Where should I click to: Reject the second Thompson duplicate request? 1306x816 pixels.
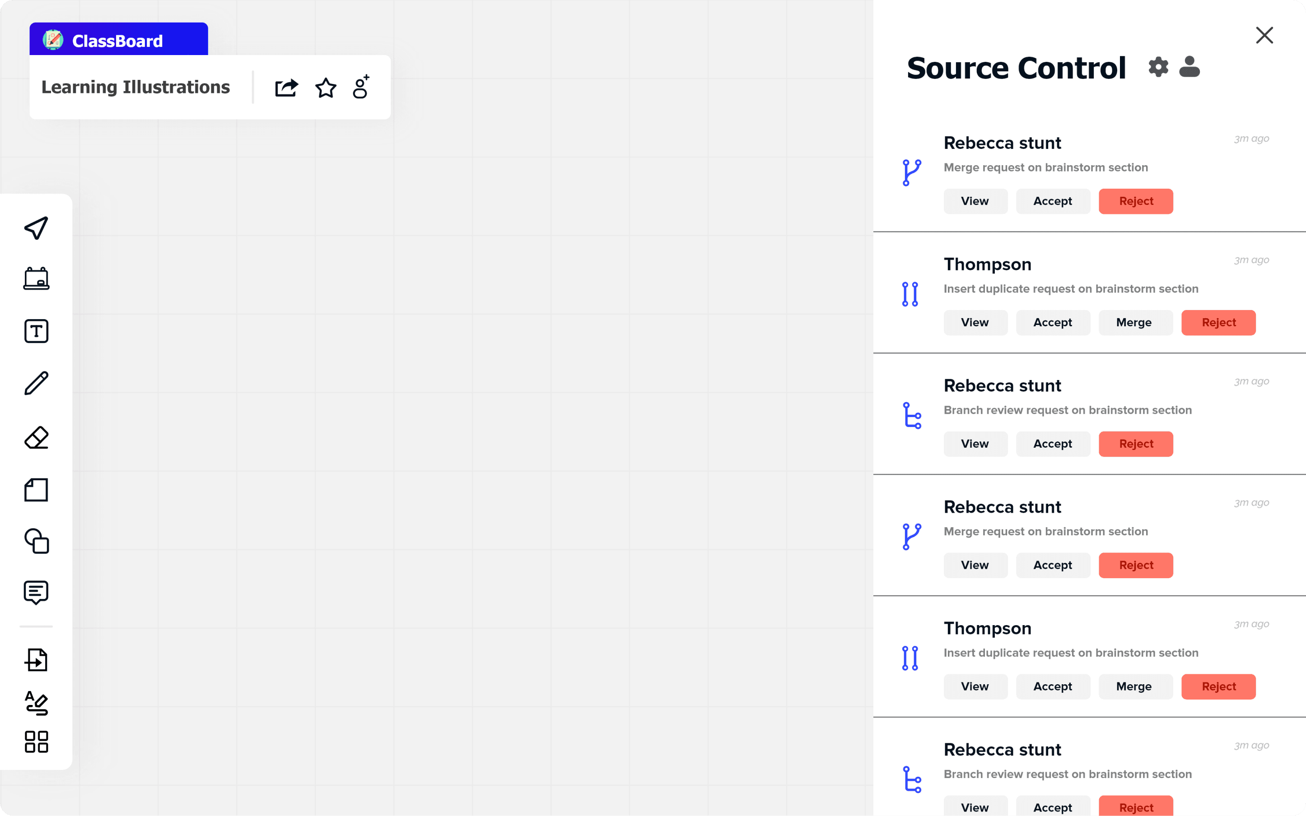point(1218,687)
